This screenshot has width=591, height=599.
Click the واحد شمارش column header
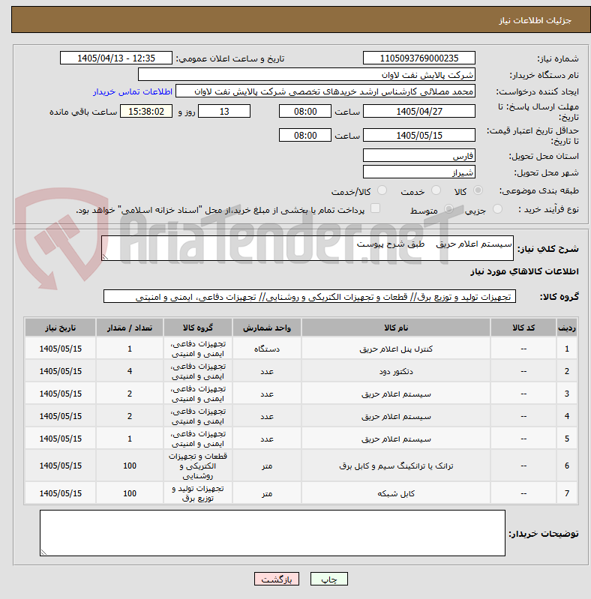[x=267, y=328]
